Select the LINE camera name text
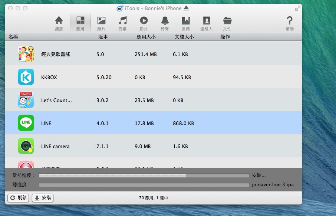This screenshot has height=216, width=336. [x=55, y=146]
